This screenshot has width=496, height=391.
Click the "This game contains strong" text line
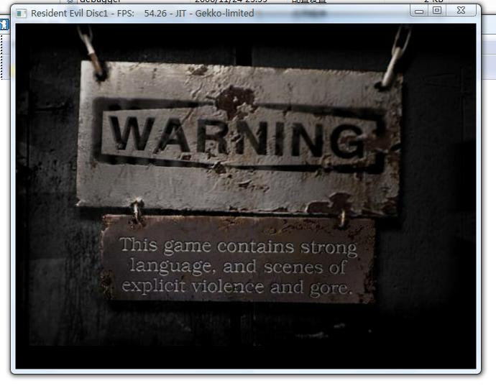pos(238,247)
